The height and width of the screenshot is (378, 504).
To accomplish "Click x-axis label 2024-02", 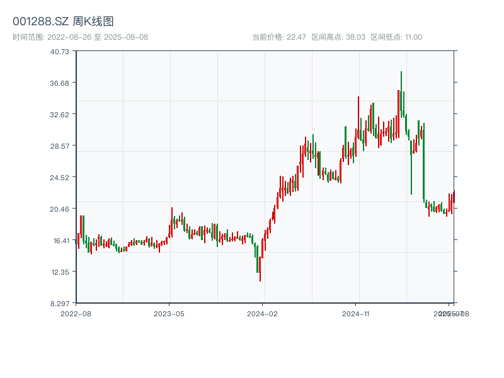I will click(x=262, y=314).
